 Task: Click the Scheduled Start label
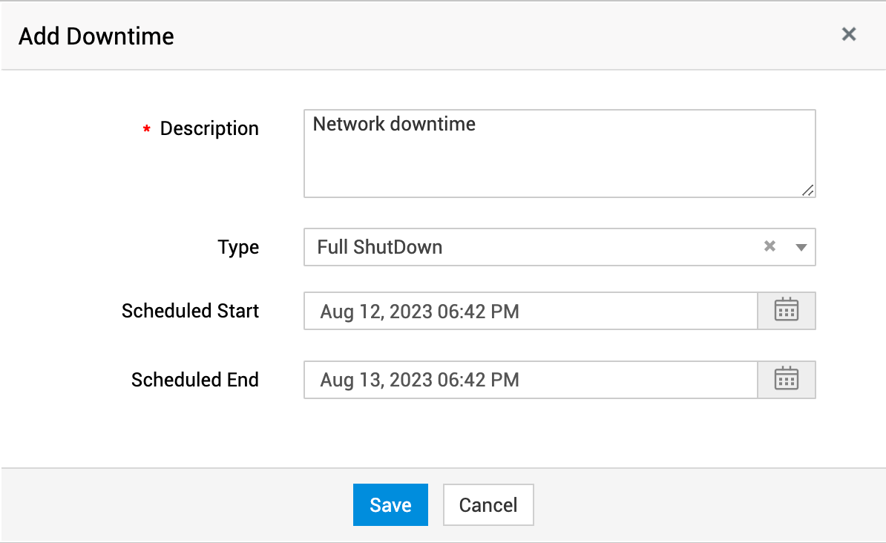[190, 311]
